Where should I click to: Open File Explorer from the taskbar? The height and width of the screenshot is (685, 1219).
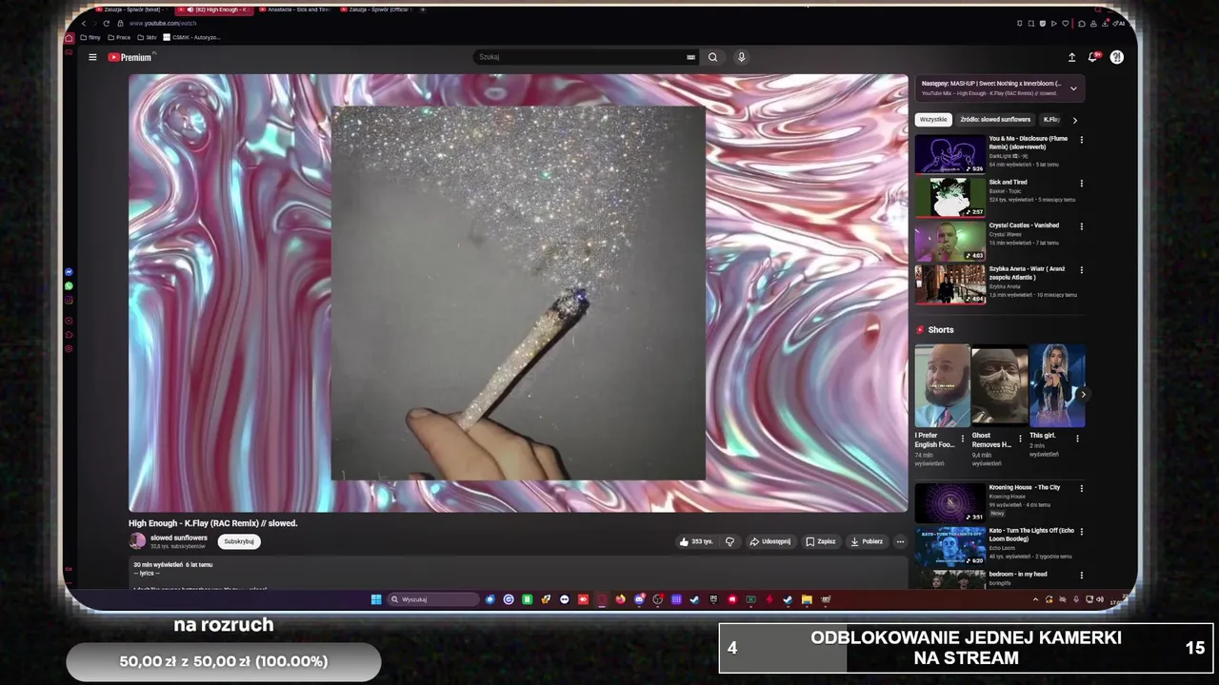807,599
